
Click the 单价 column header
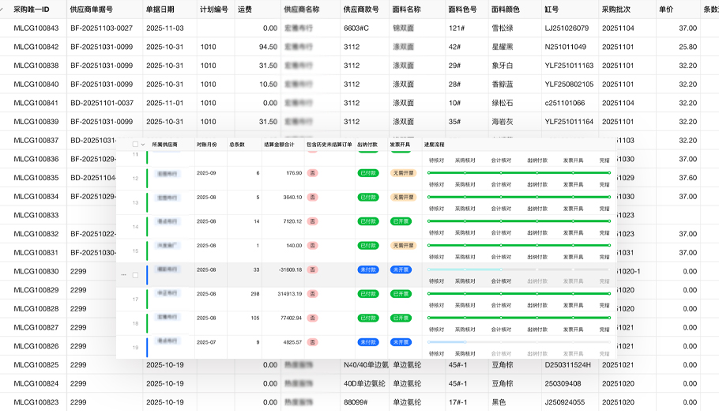666,9
